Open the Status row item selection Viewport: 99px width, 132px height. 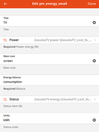[49, 99]
